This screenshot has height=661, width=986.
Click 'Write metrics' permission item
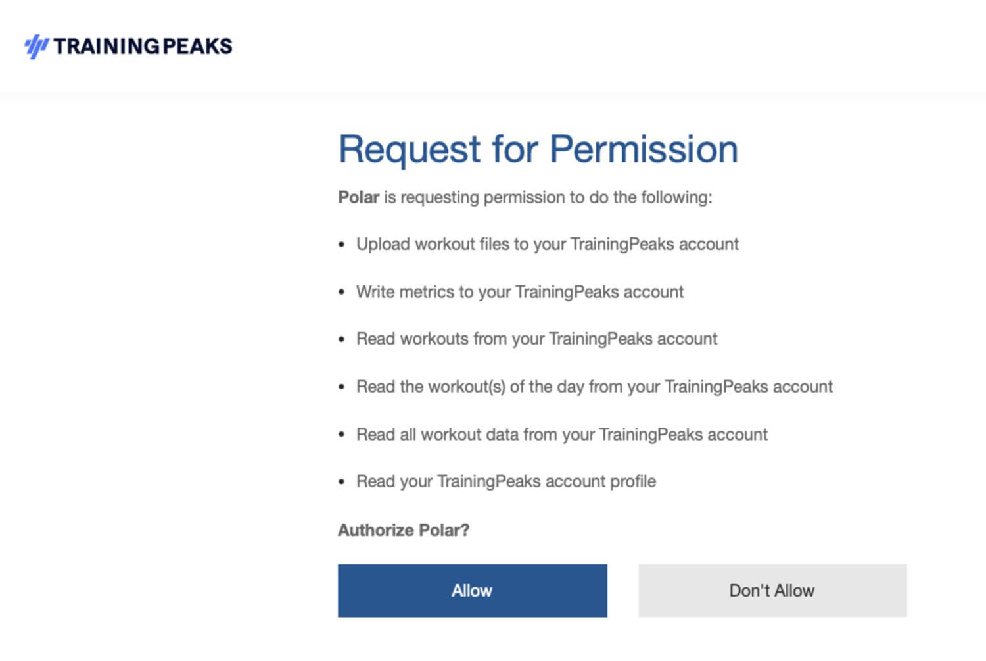click(x=519, y=291)
